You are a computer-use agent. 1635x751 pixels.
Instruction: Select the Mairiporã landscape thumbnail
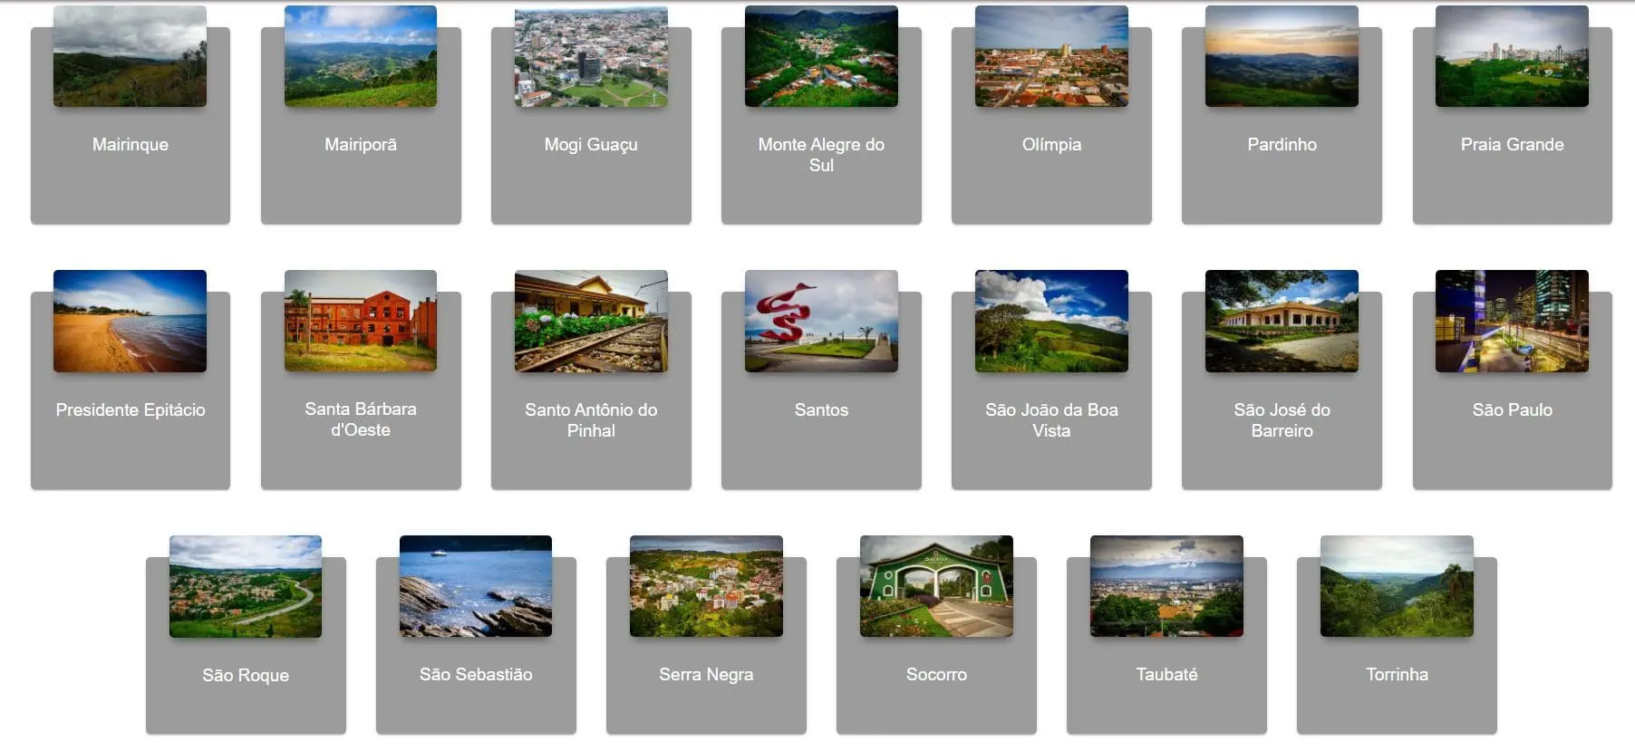361,56
